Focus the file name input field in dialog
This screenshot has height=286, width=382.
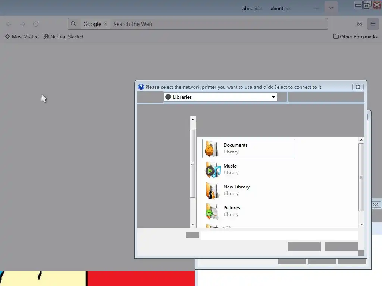(x=279, y=235)
